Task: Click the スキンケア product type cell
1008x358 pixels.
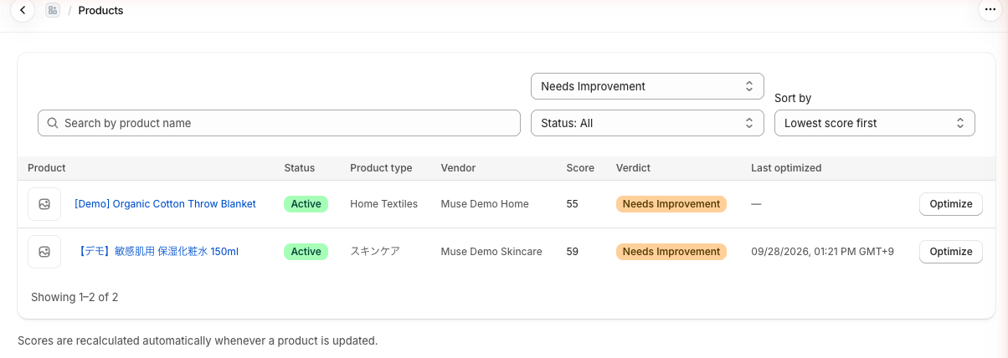Action: point(375,252)
